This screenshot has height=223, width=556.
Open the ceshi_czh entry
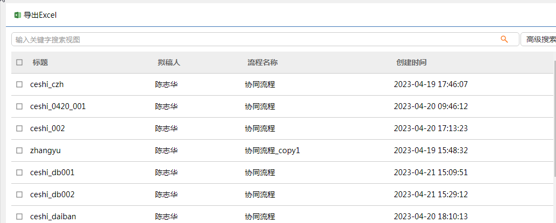click(47, 84)
